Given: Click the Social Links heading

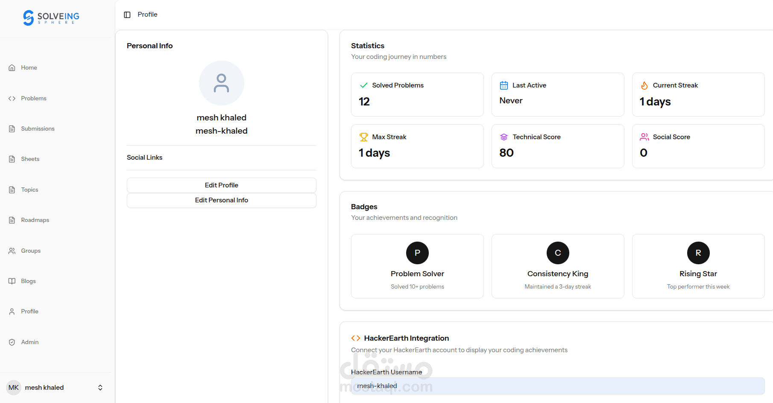Looking at the screenshot, I should (145, 158).
